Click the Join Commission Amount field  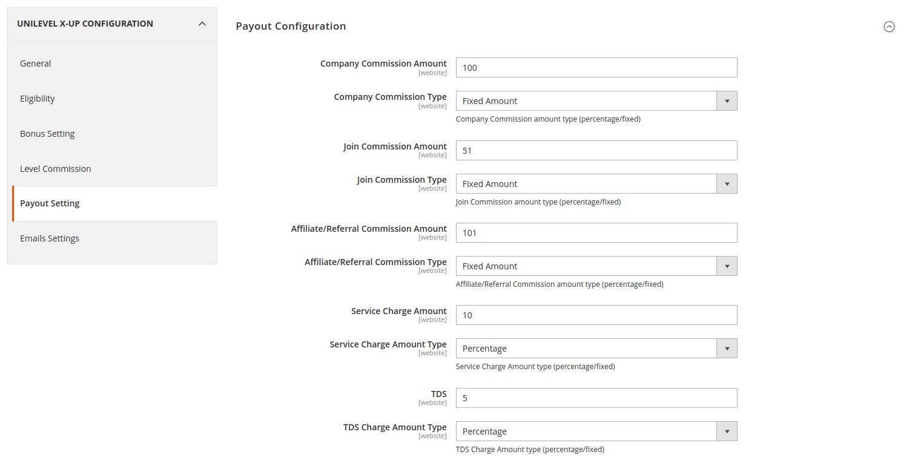596,151
